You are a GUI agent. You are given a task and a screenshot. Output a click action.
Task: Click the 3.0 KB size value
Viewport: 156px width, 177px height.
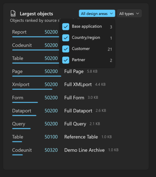coord(93,97)
